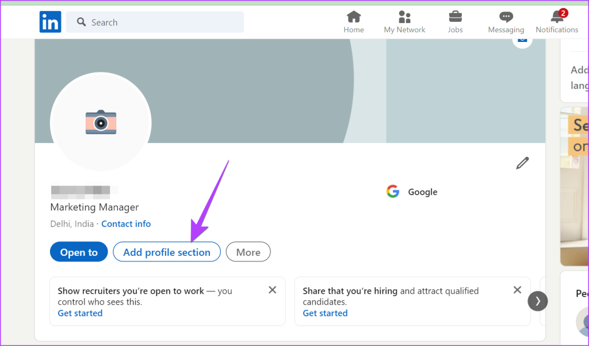
Task: Get started on share you're hiring card
Action: [x=325, y=313]
